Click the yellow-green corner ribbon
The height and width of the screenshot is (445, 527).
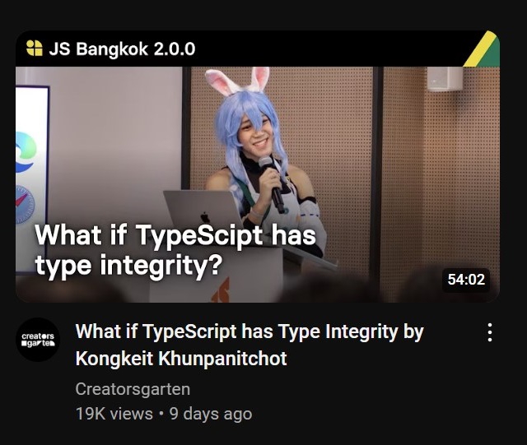(x=483, y=49)
